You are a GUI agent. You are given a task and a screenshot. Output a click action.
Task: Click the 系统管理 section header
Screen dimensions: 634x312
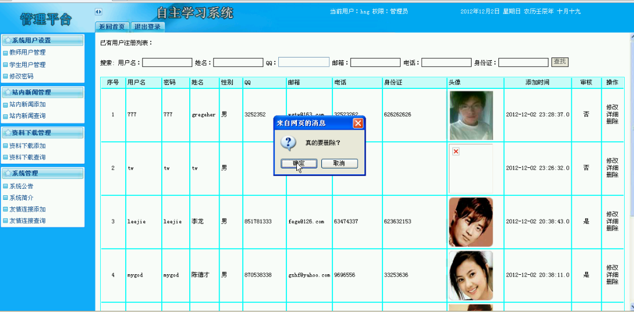pyautogui.click(x=43, y=173)
